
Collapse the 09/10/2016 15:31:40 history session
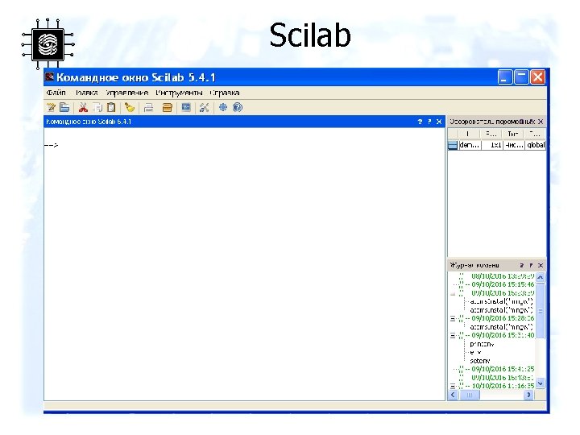click(453, 335)
